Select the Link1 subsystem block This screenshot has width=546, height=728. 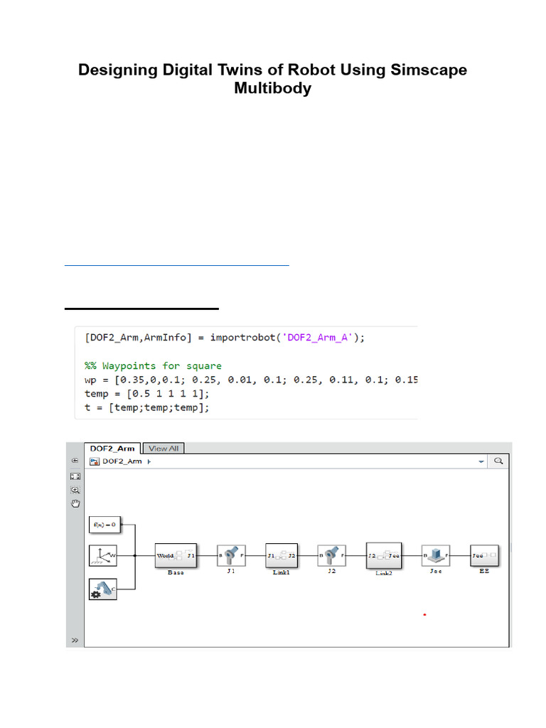point(282,555)
